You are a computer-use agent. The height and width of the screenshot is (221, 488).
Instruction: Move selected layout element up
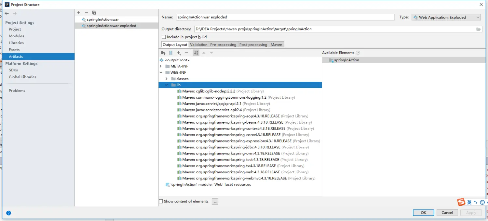tap(204, 53)
